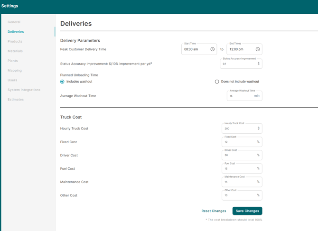318x231 pixels.
Task: Navigate to System Integrations
Action: [24, 90]
